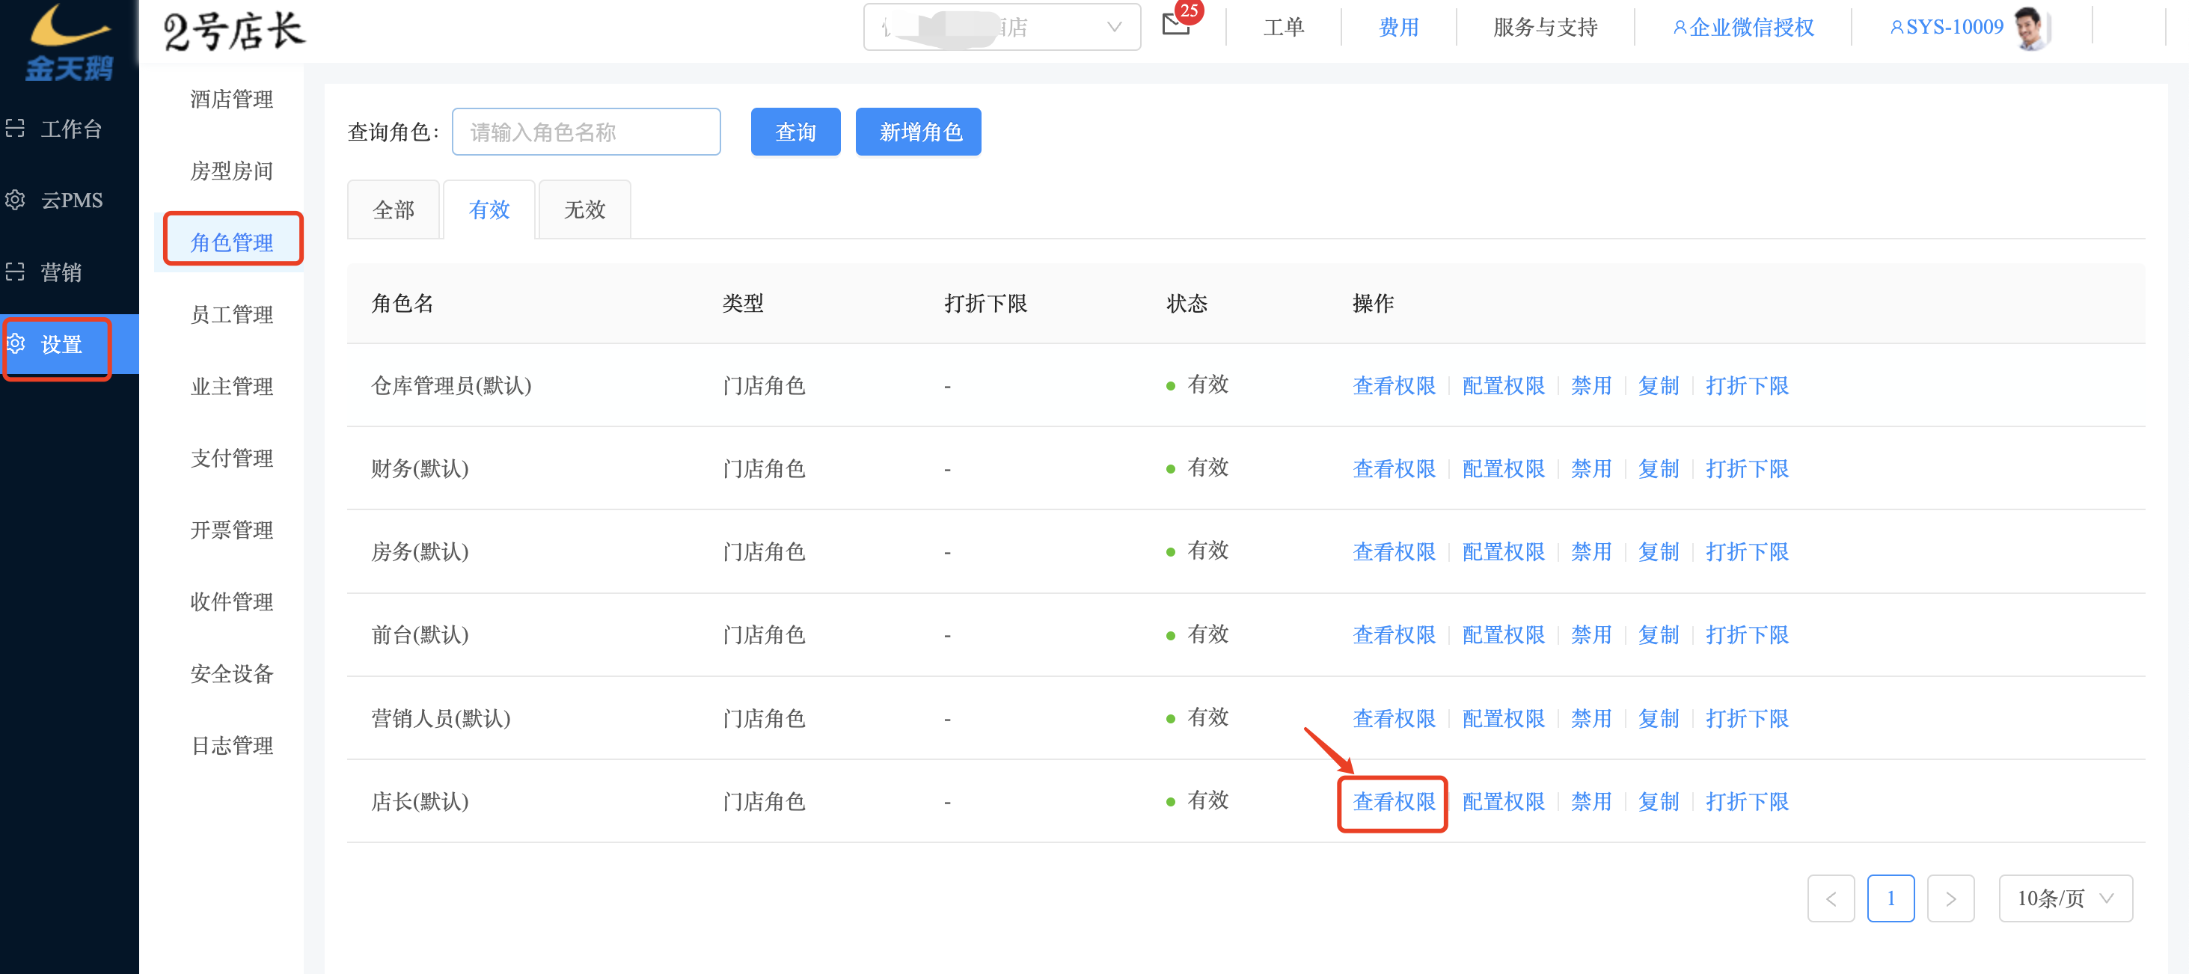Open 开票管理 submenu item

(x=231, y=530)
